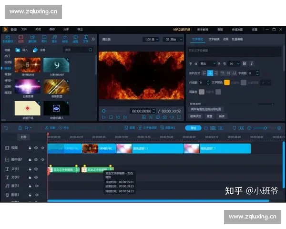Click the Import (导入) folder icon
This screenshot has width=286, height=229.
[x=18, y=50]
